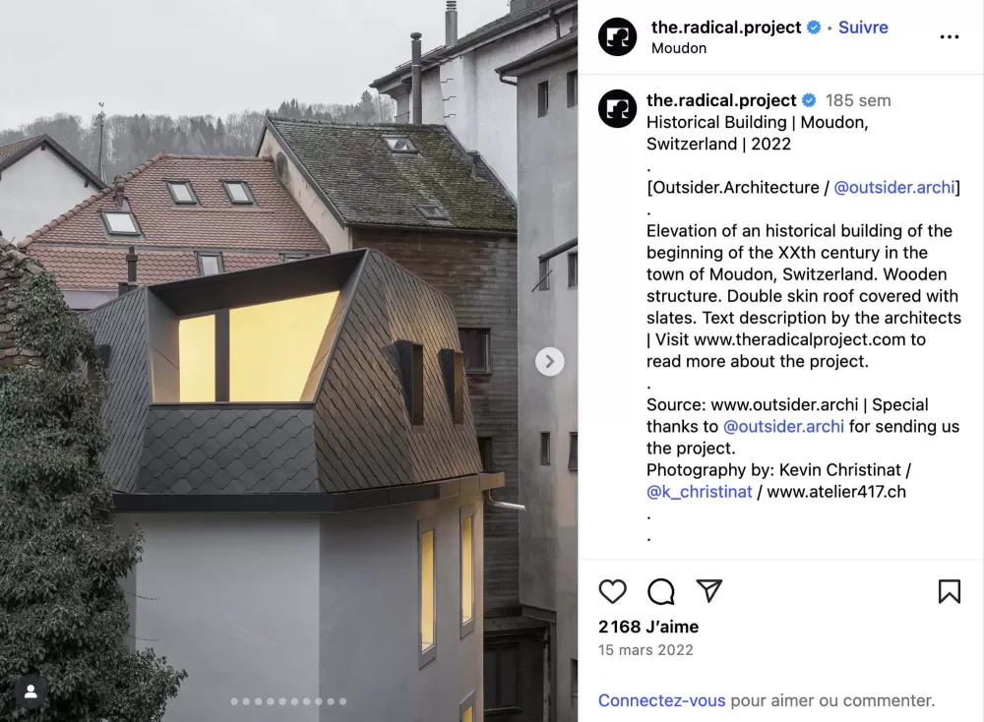Click the verified badge in the post header

point(814,28)
